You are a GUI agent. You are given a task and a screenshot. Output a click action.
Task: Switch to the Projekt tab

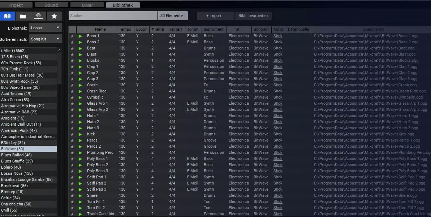16,5
